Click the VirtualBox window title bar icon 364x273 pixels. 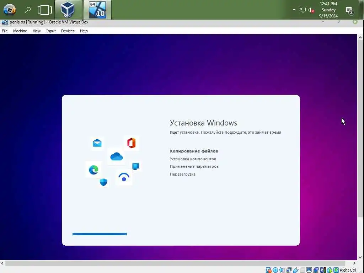tap(5, 22)
